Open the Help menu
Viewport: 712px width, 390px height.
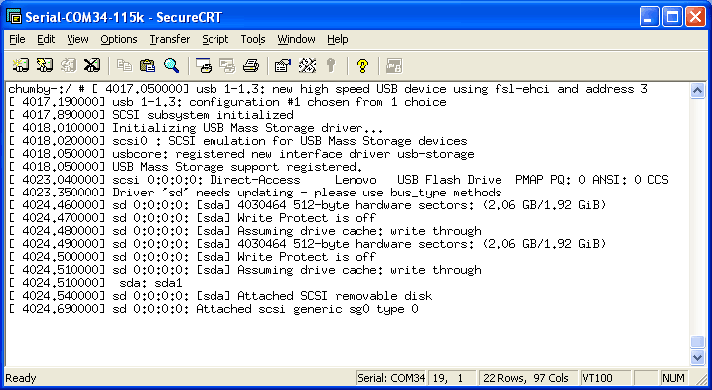(338, 39)
